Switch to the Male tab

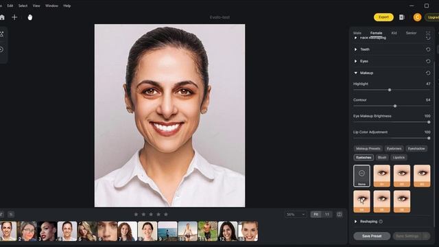point(357,33)
